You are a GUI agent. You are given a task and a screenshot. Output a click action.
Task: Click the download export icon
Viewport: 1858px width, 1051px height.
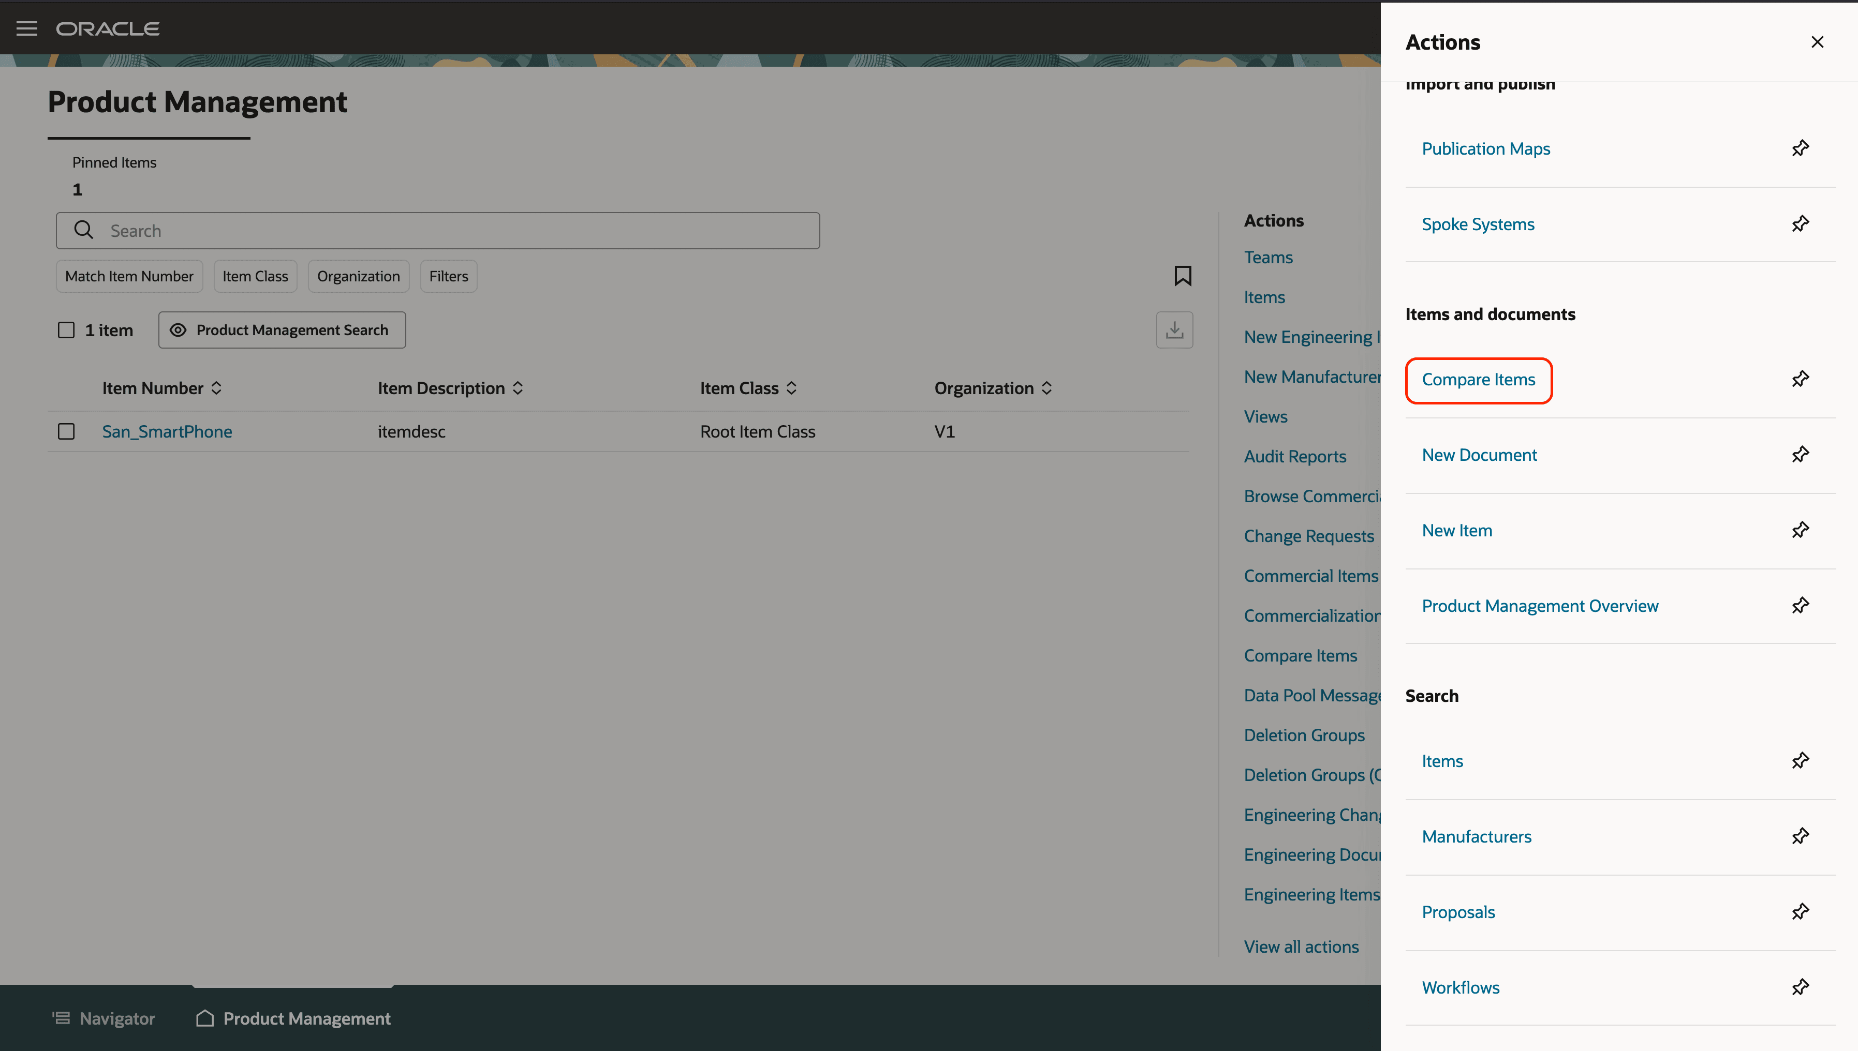tap(1174, 330)
